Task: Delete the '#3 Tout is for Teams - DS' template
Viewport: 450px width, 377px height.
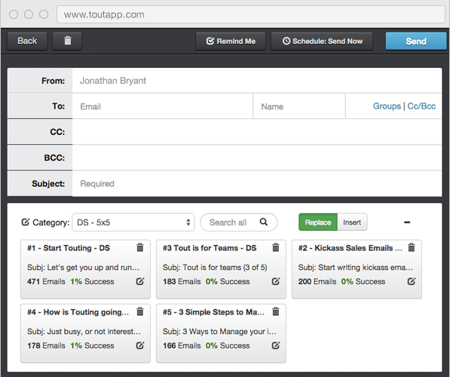Action: pyautogui.click(x=276, y=247)
